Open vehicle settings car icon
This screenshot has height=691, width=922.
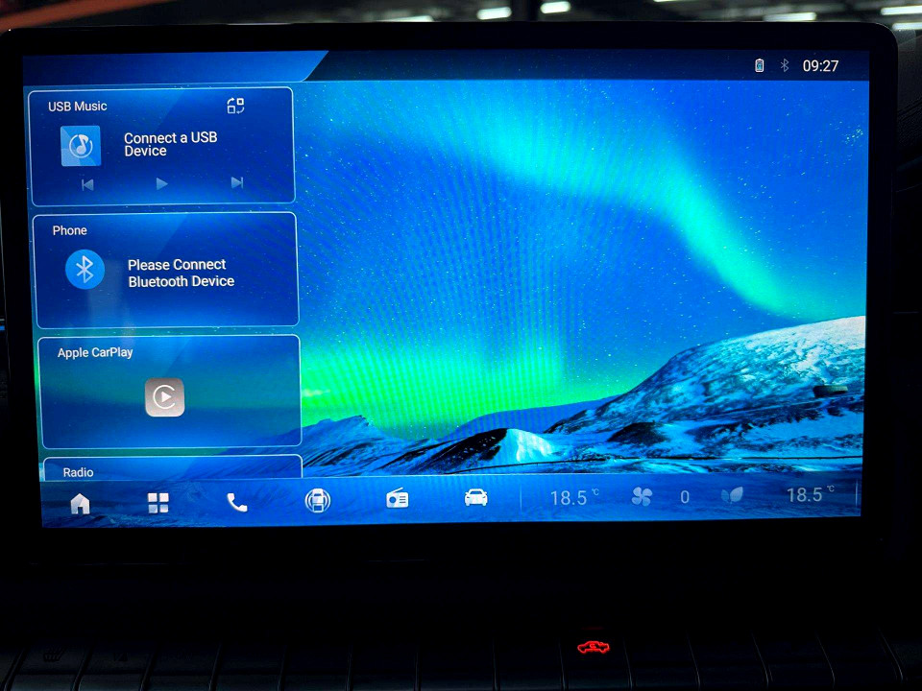coord(475,497)
